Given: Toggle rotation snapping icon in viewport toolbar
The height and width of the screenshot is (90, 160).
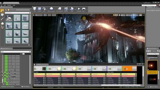Looking at the screenshot, I should [x=127, y=15].
